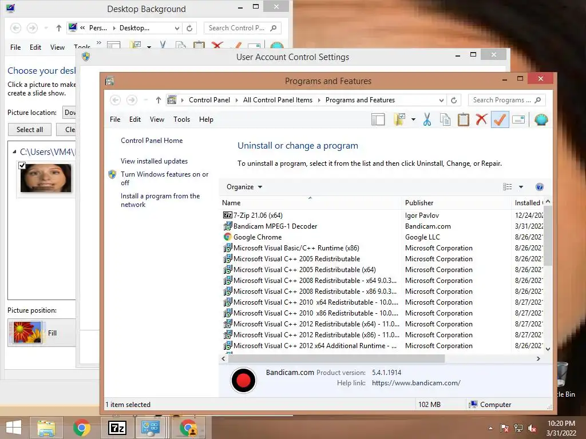
Task: Select Bandicam MPEG-1 Decoder row
Action: [383, 226]
